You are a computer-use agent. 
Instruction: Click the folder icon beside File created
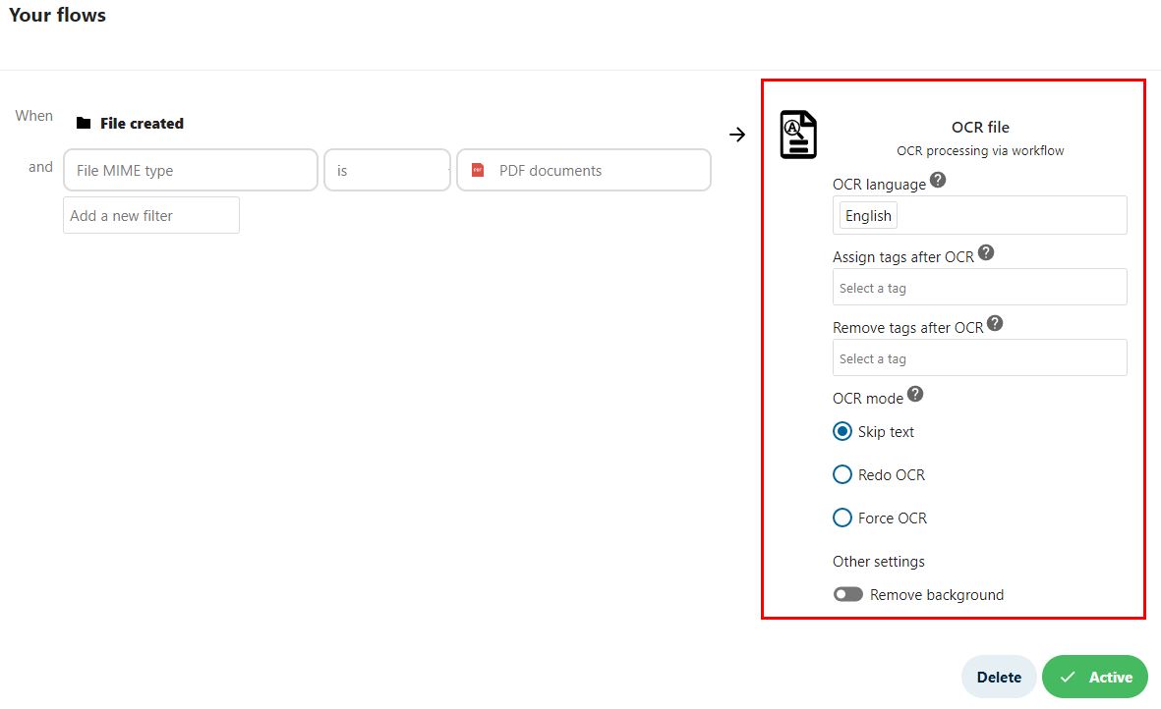click(84, 124)
